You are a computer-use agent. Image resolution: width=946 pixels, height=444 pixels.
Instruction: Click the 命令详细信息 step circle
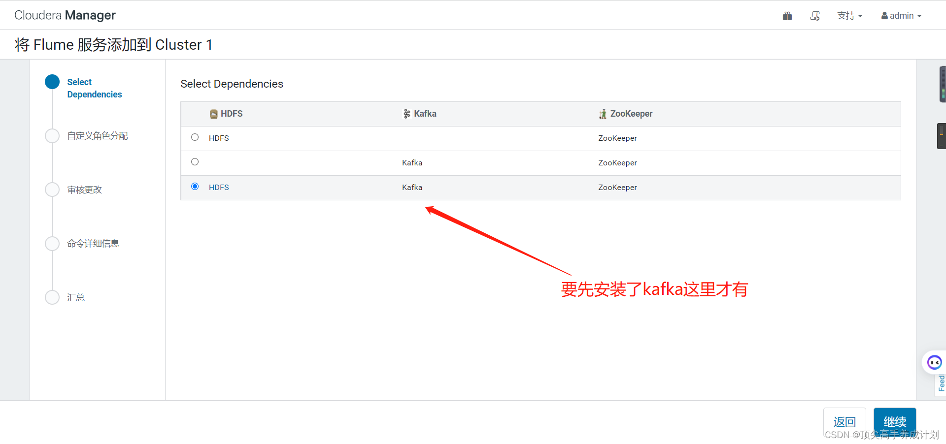pyautogui.click(x=52, y=244)
